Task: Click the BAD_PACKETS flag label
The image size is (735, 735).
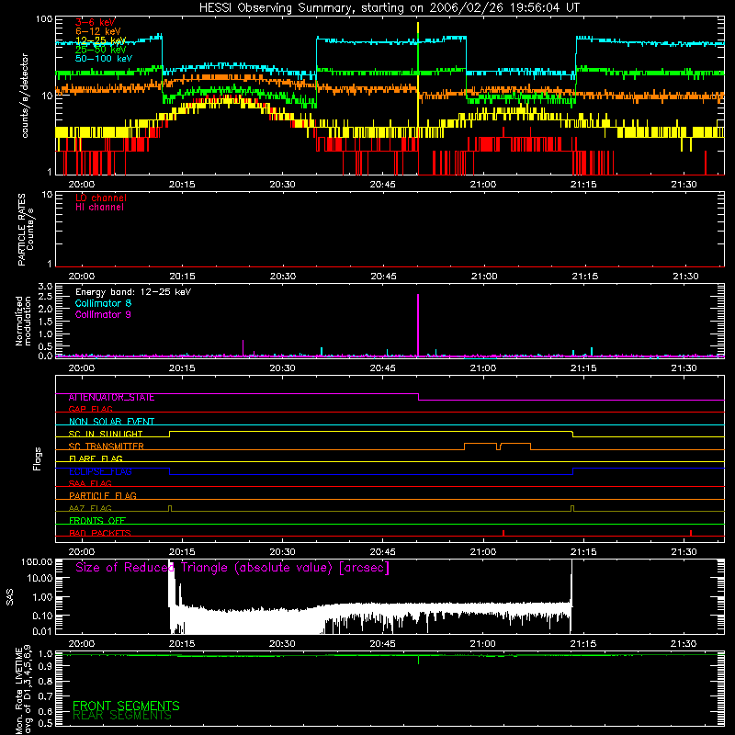Action: point(100,533)
